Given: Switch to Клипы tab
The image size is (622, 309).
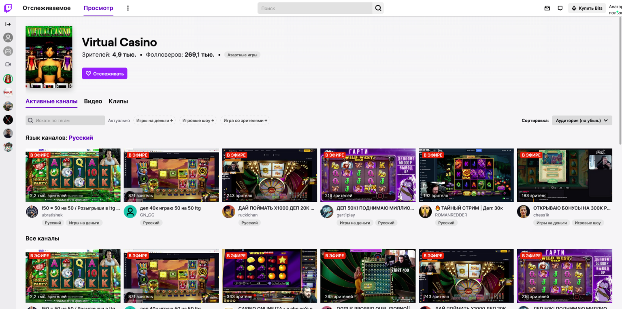Looking at the screenshot, I should [x=118, y=101].
